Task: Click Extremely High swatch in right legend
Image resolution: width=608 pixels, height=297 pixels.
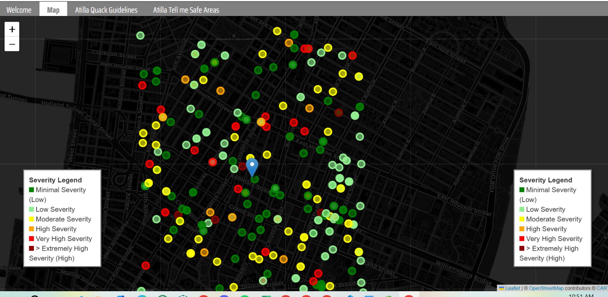Action: [x=522, y=248]
